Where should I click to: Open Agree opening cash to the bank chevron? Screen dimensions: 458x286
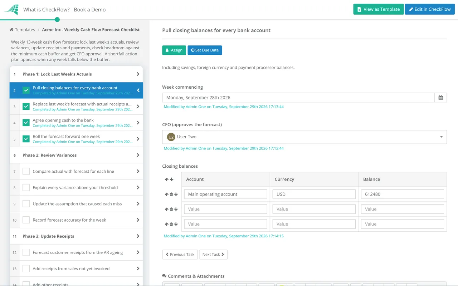(x=138, y=123)
